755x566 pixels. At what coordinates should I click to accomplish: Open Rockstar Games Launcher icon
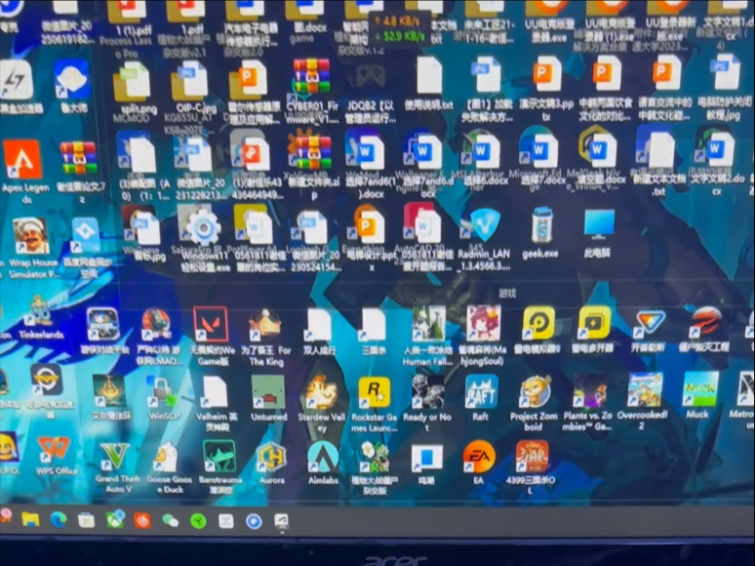point(375,392)
